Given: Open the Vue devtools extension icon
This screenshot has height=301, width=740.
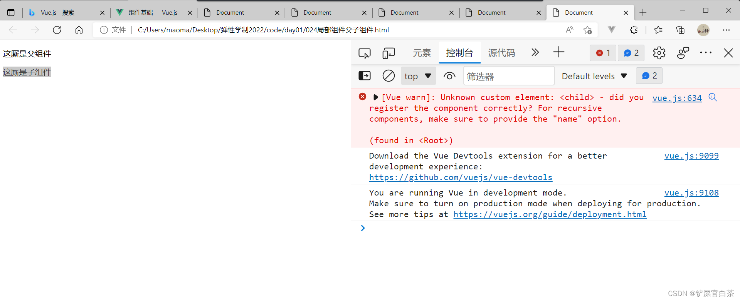Looking at the screenshot, I should (612, 30).
